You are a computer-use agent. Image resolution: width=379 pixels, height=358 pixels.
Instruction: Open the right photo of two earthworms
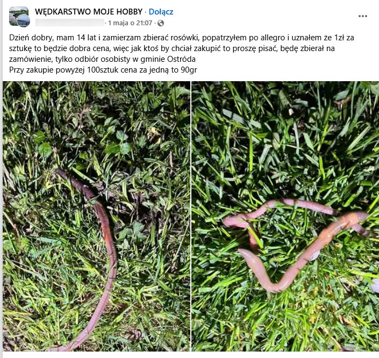click(x=285, y=216)
